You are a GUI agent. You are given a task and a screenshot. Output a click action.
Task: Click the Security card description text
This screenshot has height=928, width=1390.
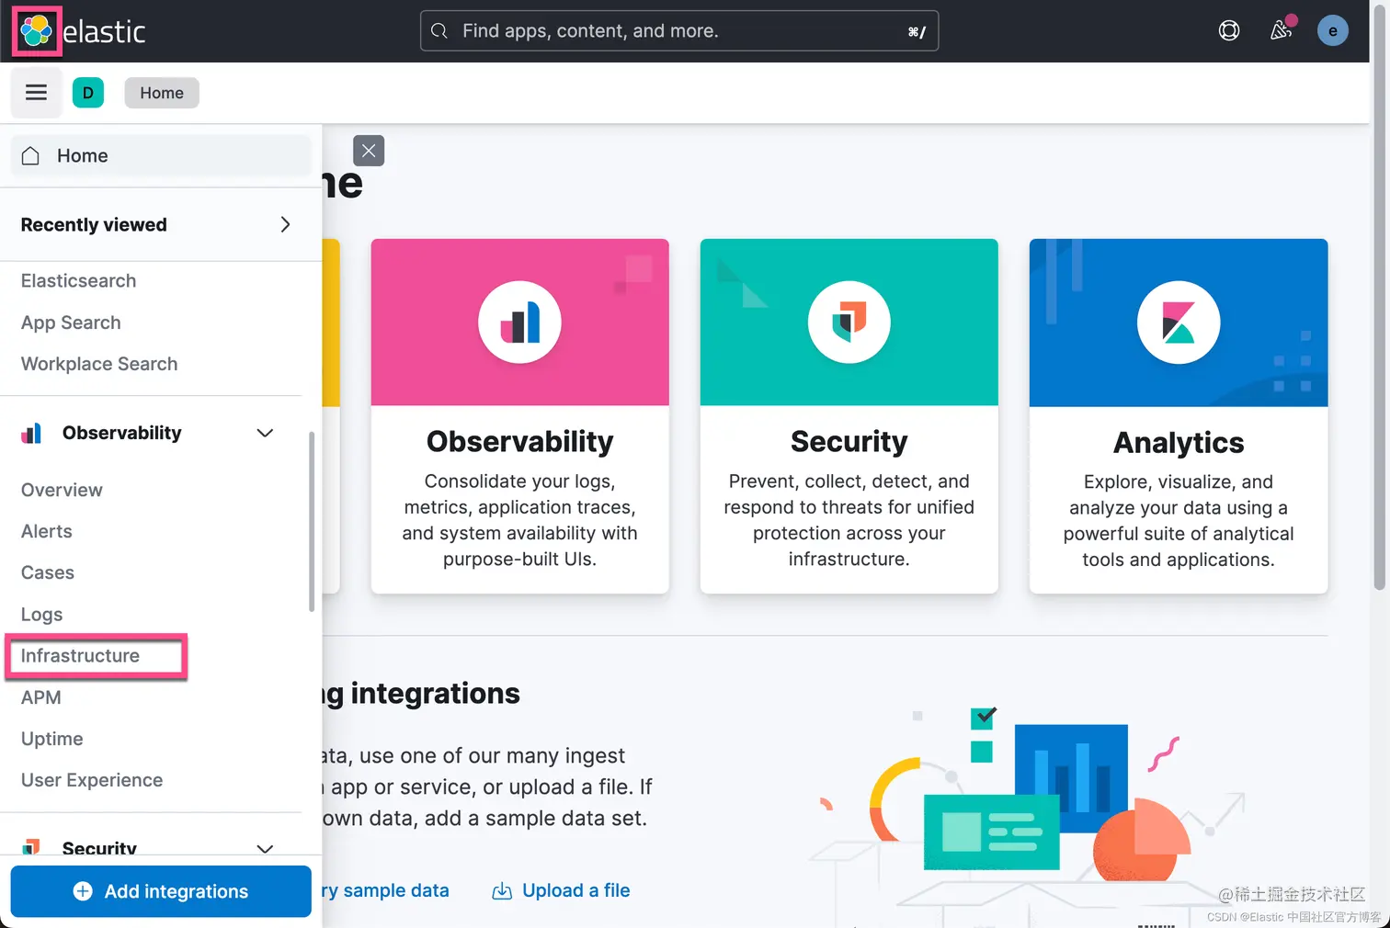click(849, 520)
